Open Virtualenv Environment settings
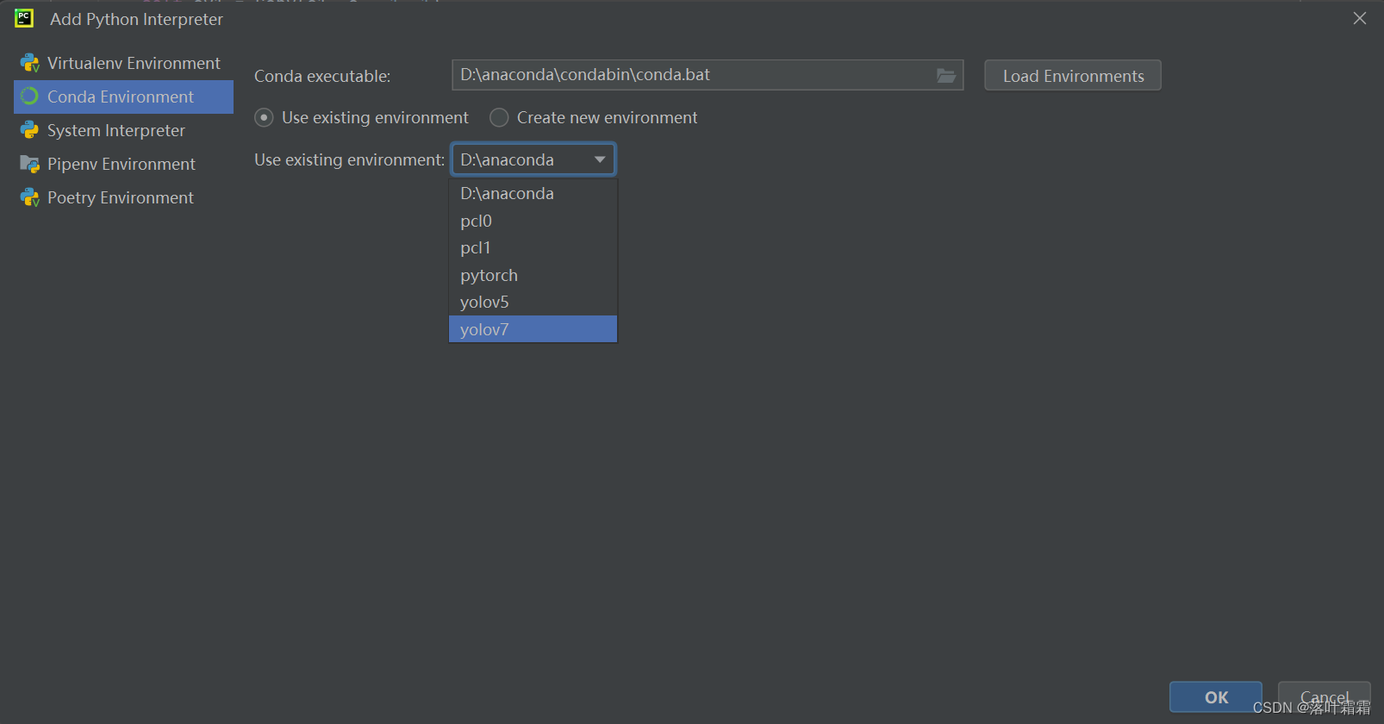Viewport: 1384px width, 724px height. (x=123, y=63)
